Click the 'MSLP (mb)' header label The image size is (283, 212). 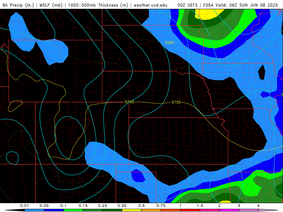click(x=51, y=5)
